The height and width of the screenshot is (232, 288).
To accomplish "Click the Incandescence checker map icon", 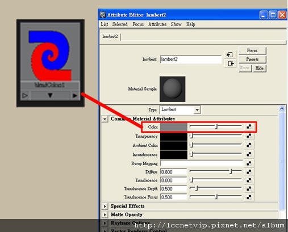I will pyautogui.click(x=249, y=154).
